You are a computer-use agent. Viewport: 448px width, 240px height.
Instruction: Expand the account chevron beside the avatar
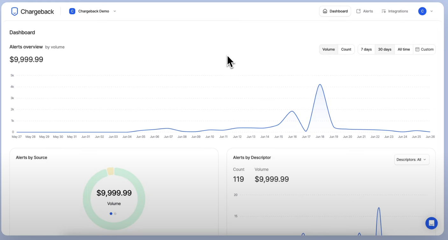point(431,11)
